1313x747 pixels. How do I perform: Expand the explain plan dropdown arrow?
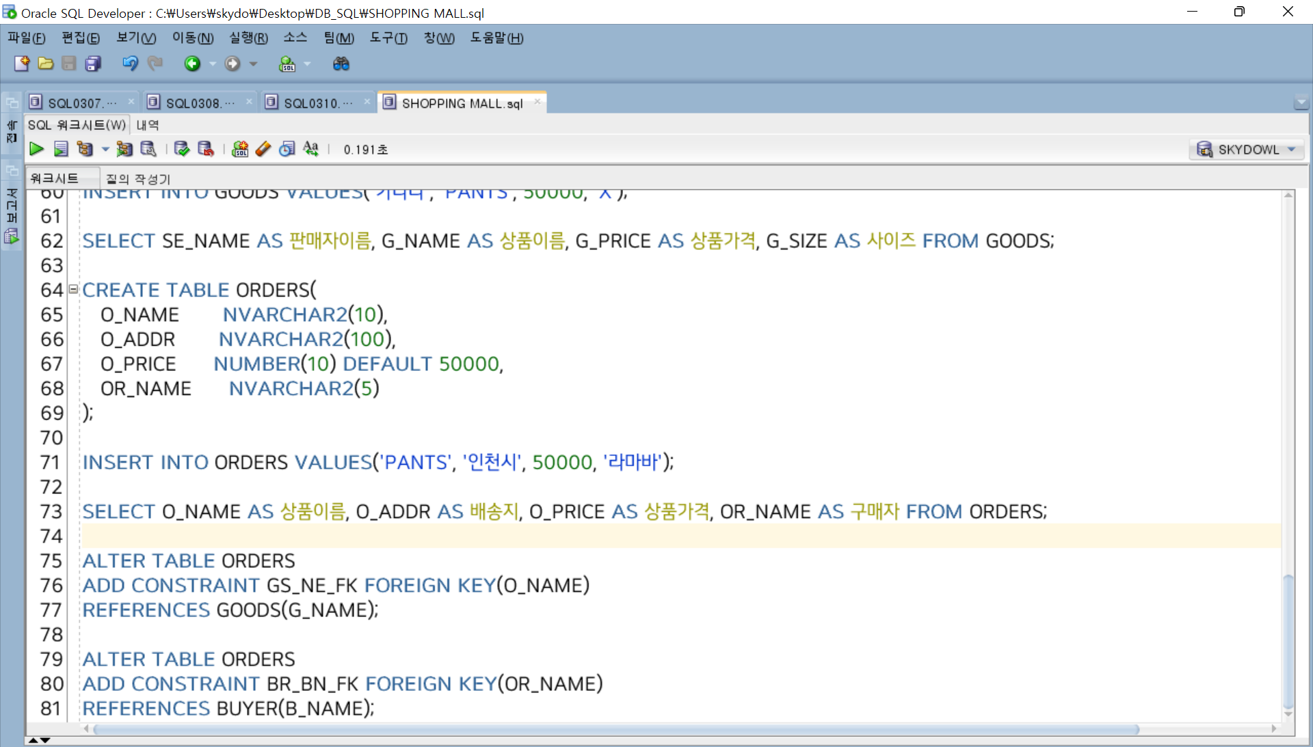[105, 149]
